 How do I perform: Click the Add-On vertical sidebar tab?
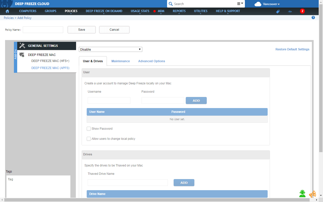[x=15, y=57]
